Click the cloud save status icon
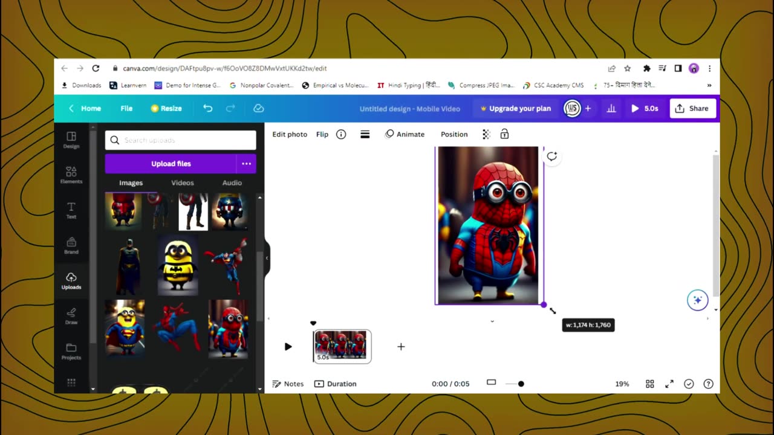 click(259, 108)
